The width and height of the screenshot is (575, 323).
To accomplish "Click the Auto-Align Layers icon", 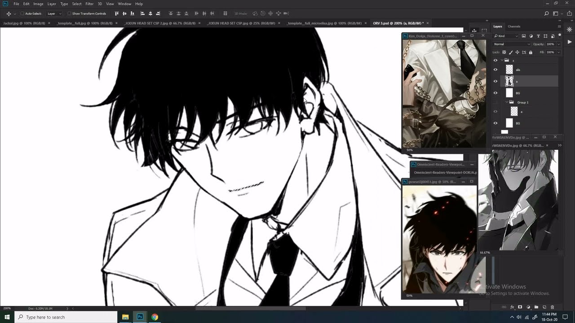I will [x=225, y=13].
